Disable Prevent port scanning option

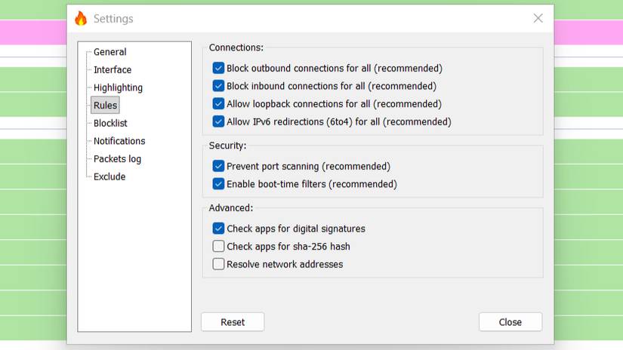tap(218, 166)
